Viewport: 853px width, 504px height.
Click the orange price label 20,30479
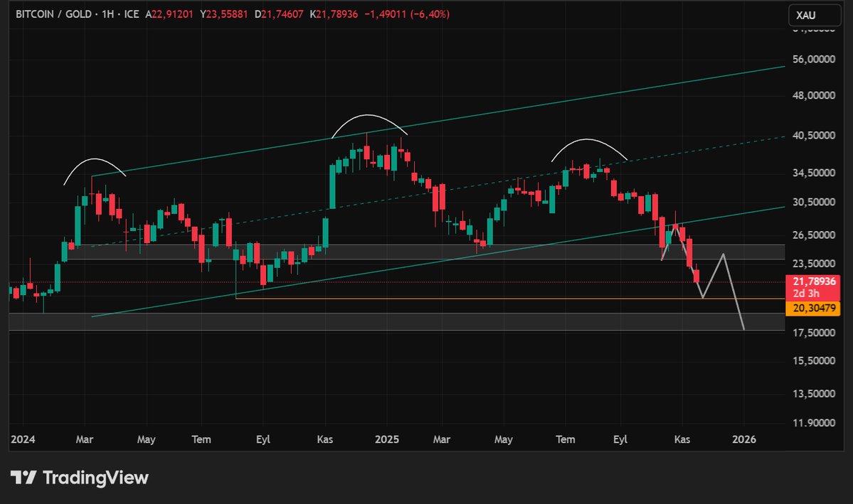(x=813, y=309)
